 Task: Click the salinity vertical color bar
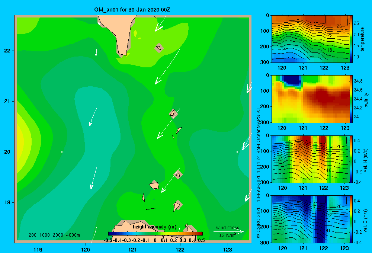pyautogui.click(x=351, y=99)
